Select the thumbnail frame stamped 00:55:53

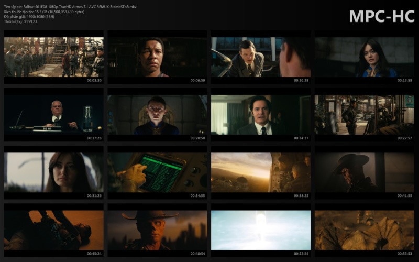[x=364, y=230]
